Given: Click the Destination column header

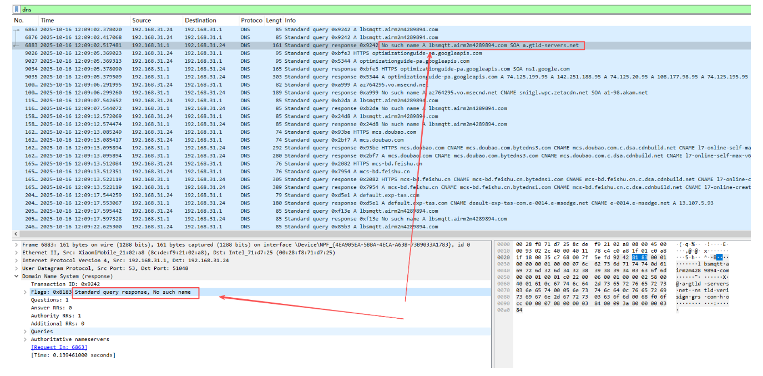Looking at the screenshot, I should [x=200, y=21].
